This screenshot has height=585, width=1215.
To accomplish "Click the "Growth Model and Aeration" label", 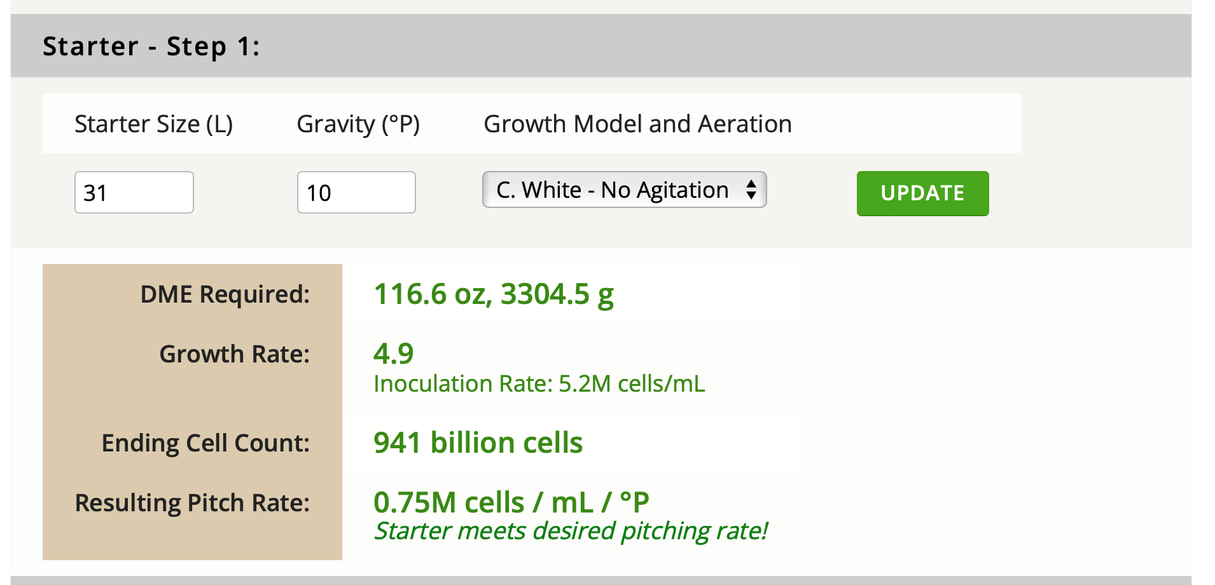I will (637, 124).
